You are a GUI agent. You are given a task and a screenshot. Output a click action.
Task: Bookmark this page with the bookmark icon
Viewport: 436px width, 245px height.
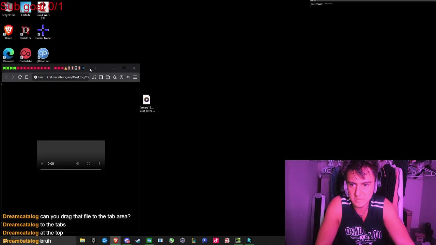coord(27,77)
